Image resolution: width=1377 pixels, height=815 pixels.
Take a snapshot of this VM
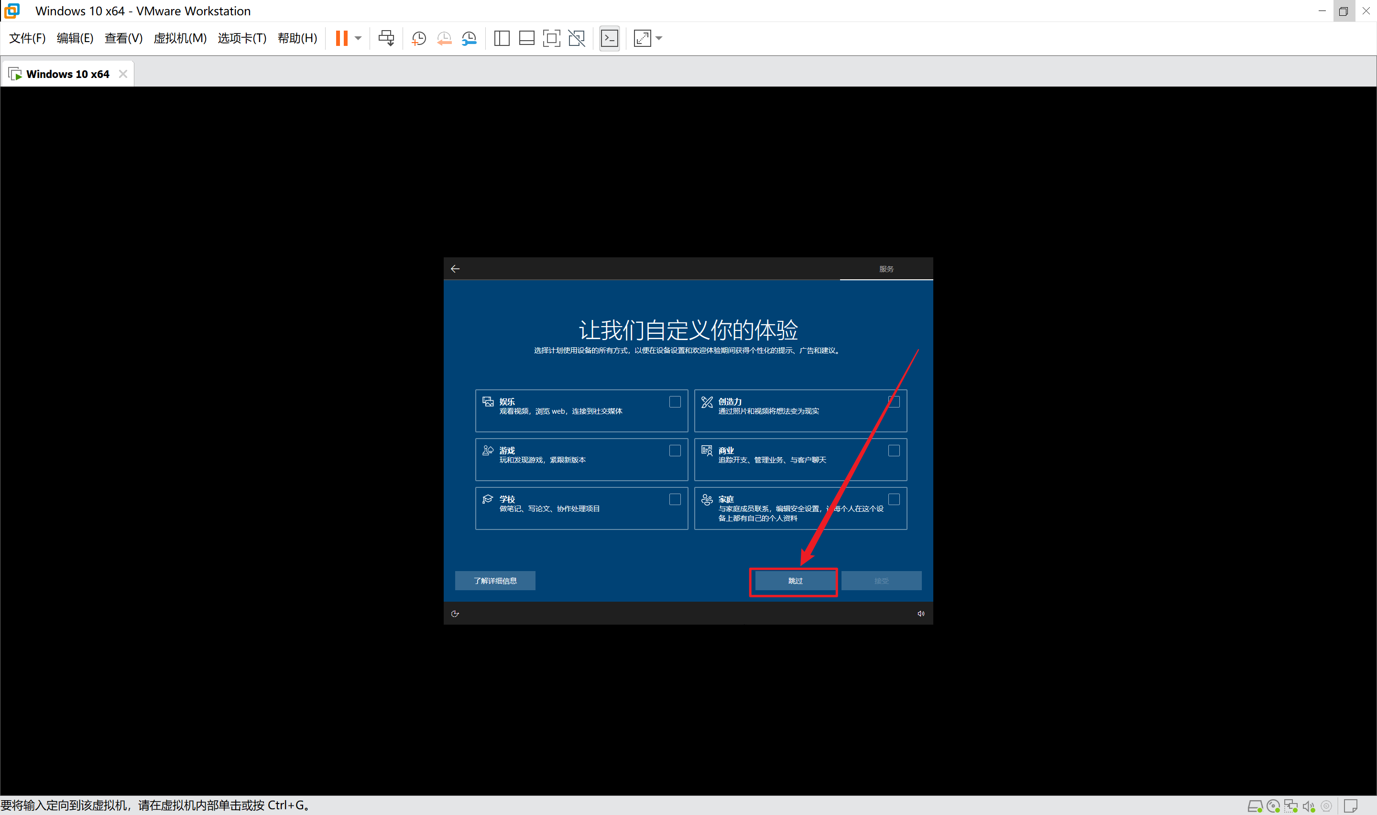[x=419, y=38]
